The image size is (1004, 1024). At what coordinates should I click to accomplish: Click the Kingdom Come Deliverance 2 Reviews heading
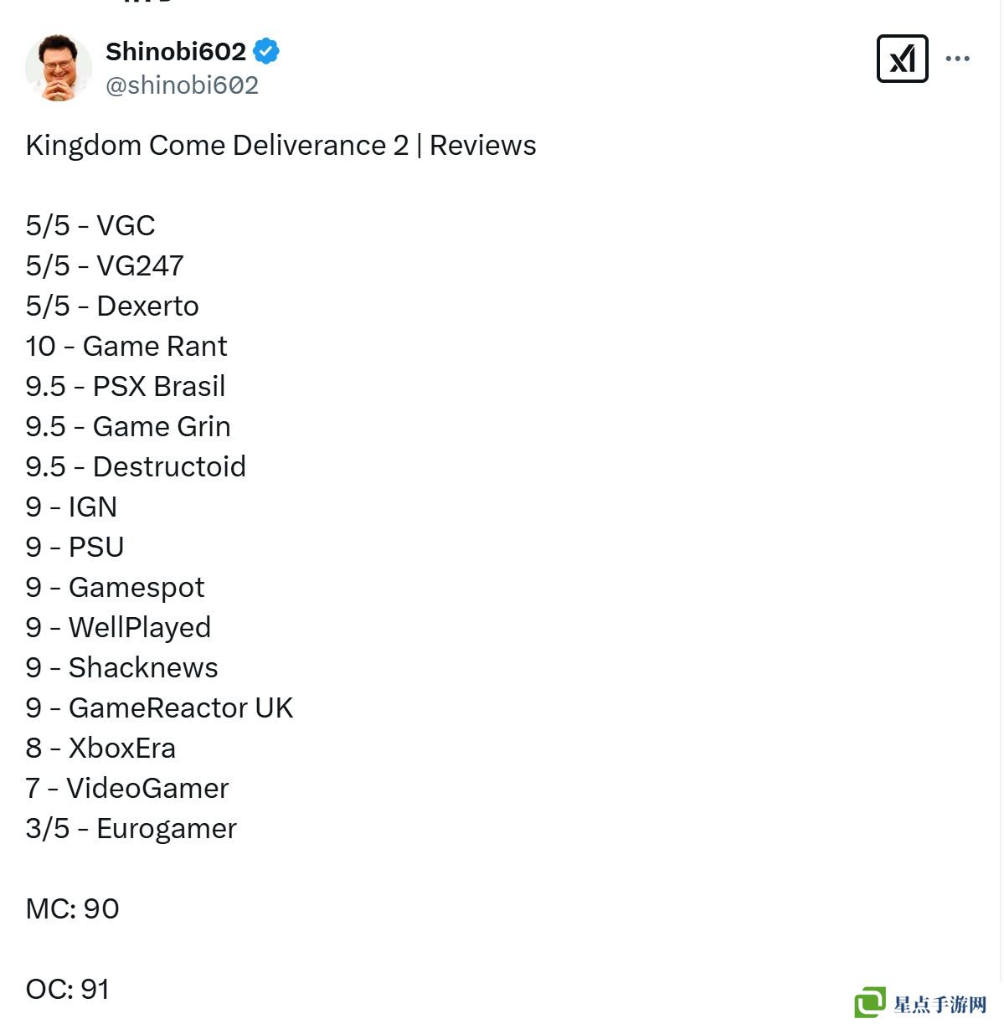point(281,145)
